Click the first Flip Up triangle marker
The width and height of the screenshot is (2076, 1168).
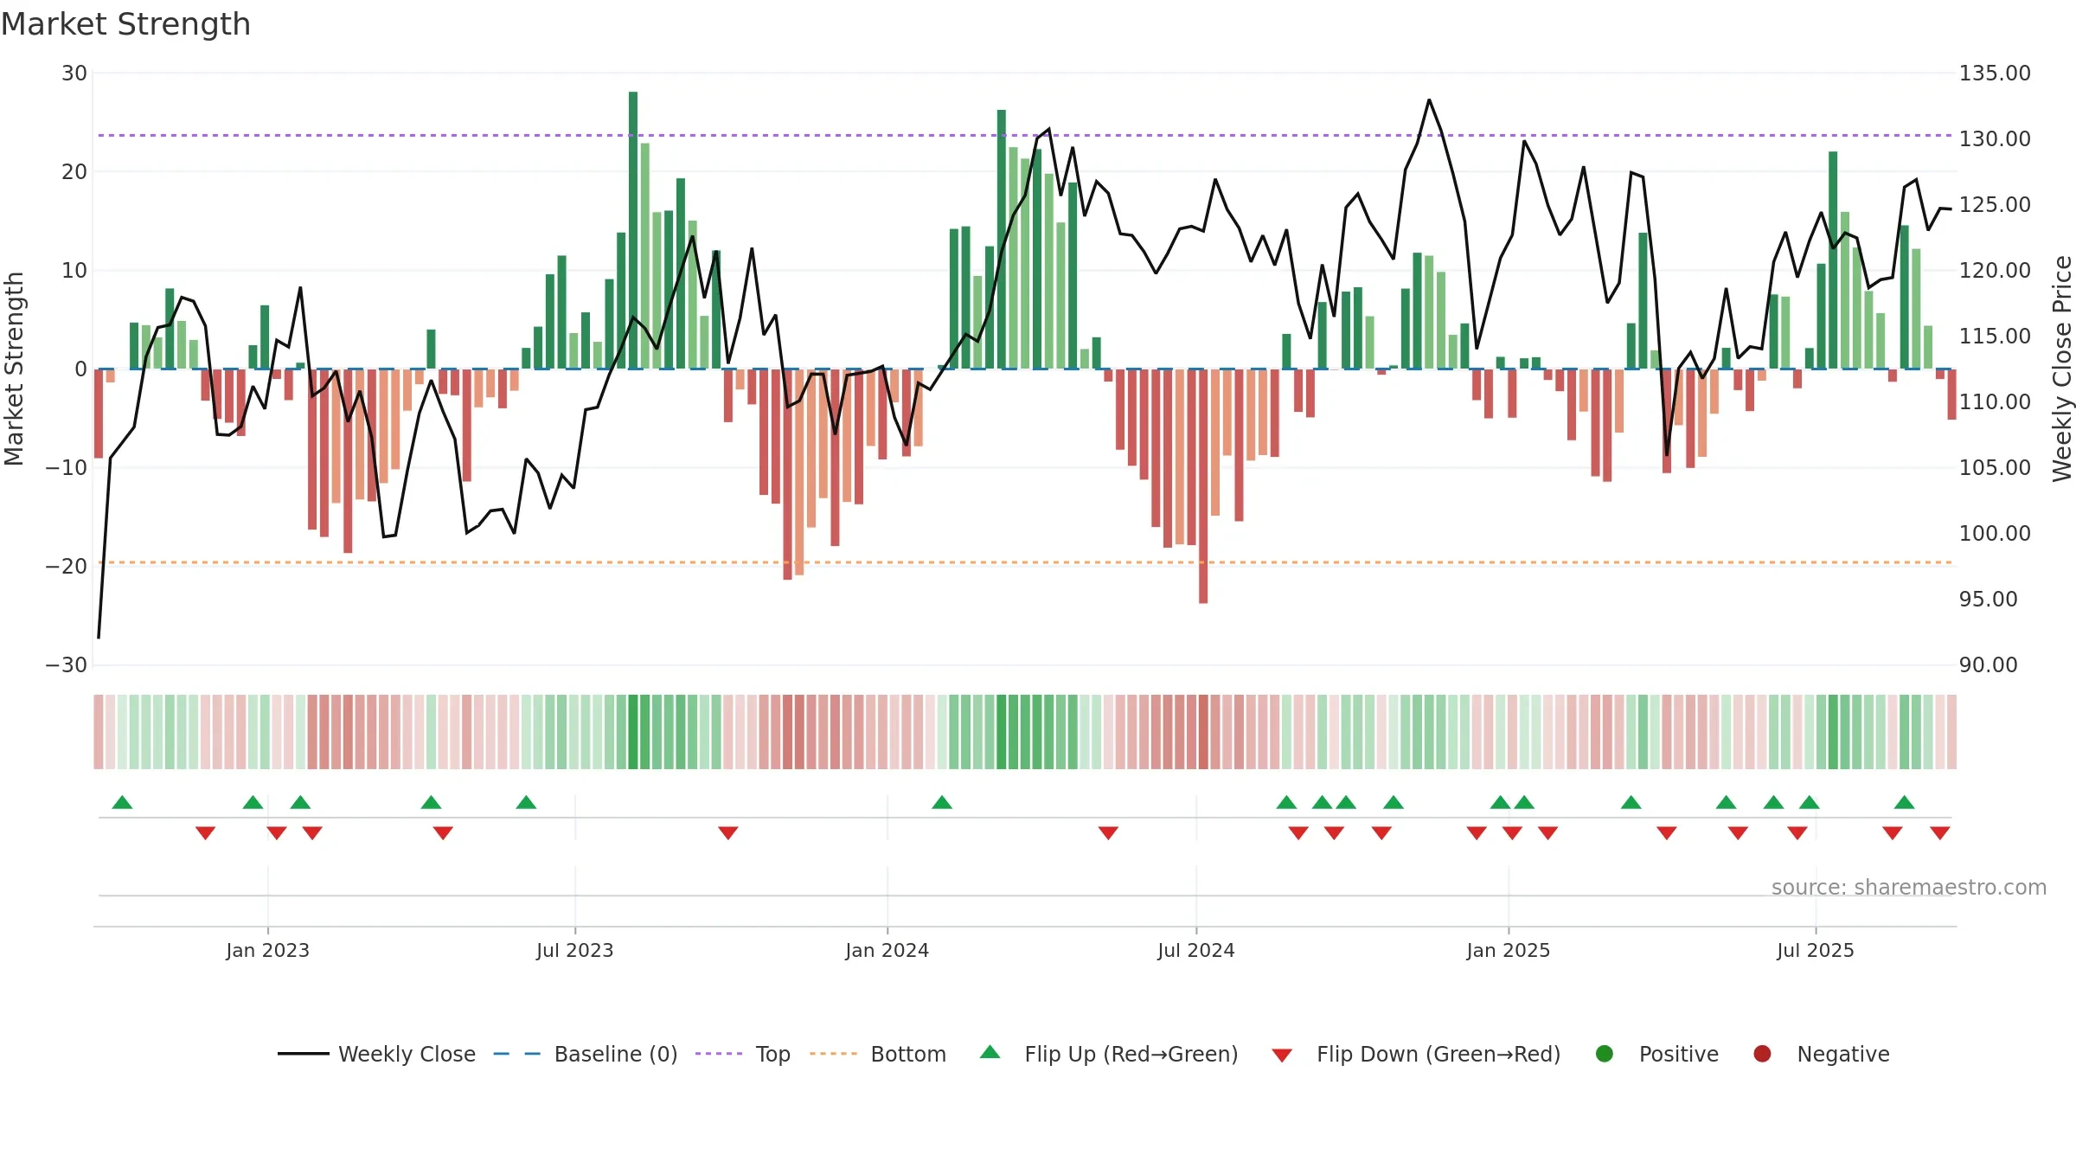(123, 802)
